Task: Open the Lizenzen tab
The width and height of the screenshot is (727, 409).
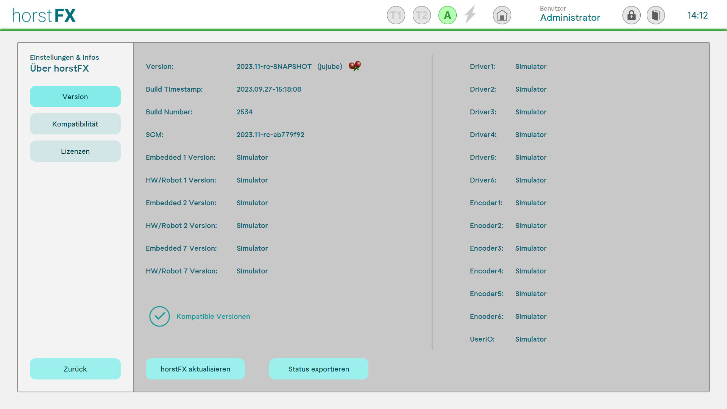Action: click(75, 151)
